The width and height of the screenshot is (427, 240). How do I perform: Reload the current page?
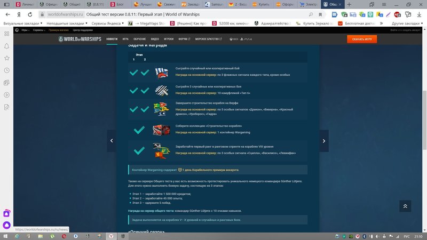tap(30, 14)
